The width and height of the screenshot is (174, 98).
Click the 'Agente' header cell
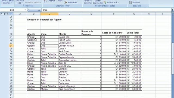(x=34, y=33)
